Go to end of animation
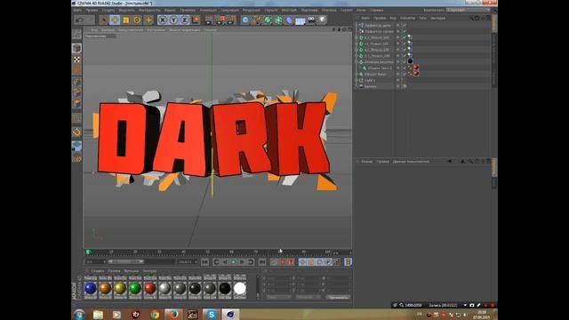This screenshot has width=569, height=320. click(262, 262)
